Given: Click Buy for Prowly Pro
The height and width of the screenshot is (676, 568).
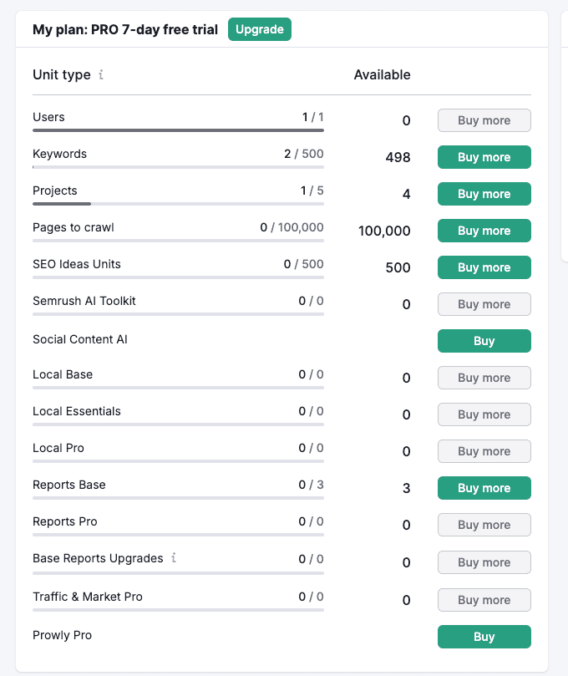Looking at the screenshot, I should (484, 637).
